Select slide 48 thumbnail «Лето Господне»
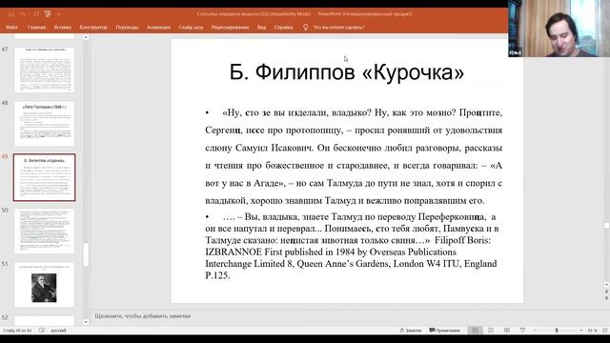Screen dimensions: 610x343 pyautogui.click(x=45, y=123)
